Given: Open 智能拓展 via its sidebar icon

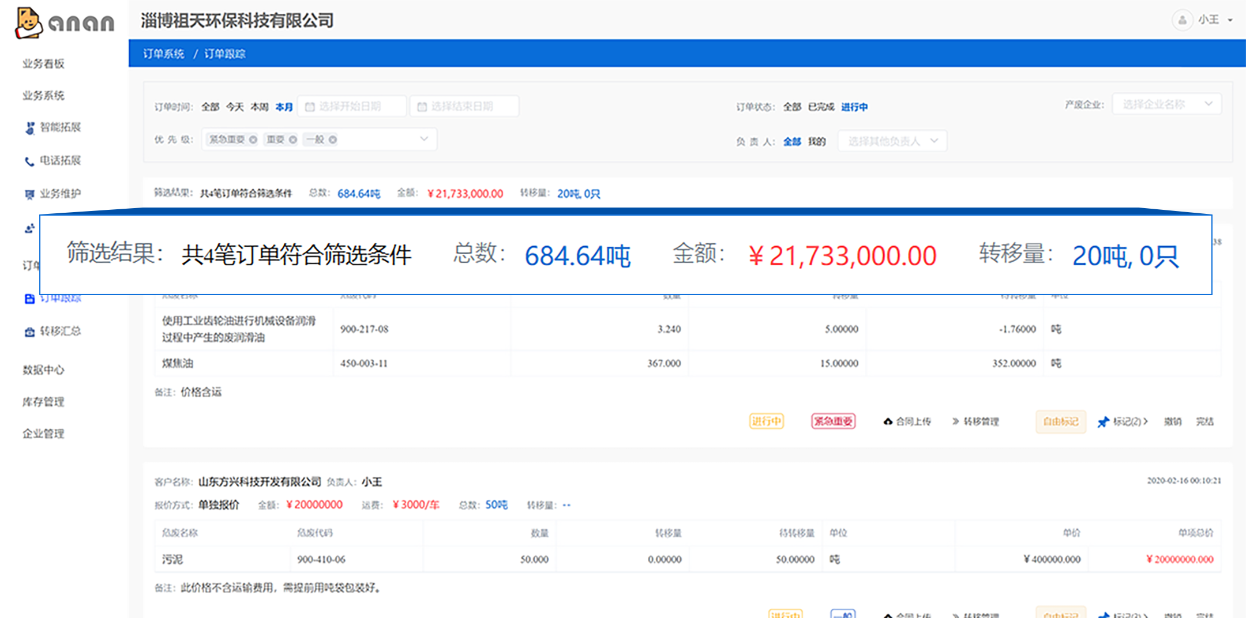Looking at the screenshot, I should coord(30,128).
